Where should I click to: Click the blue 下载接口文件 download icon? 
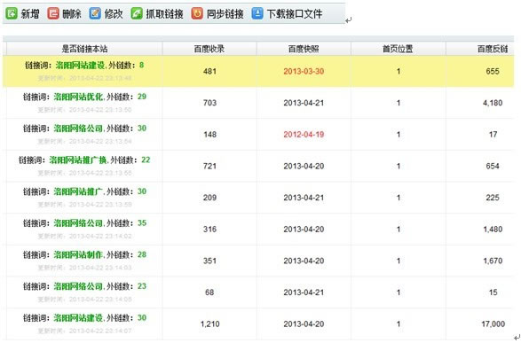257,13
